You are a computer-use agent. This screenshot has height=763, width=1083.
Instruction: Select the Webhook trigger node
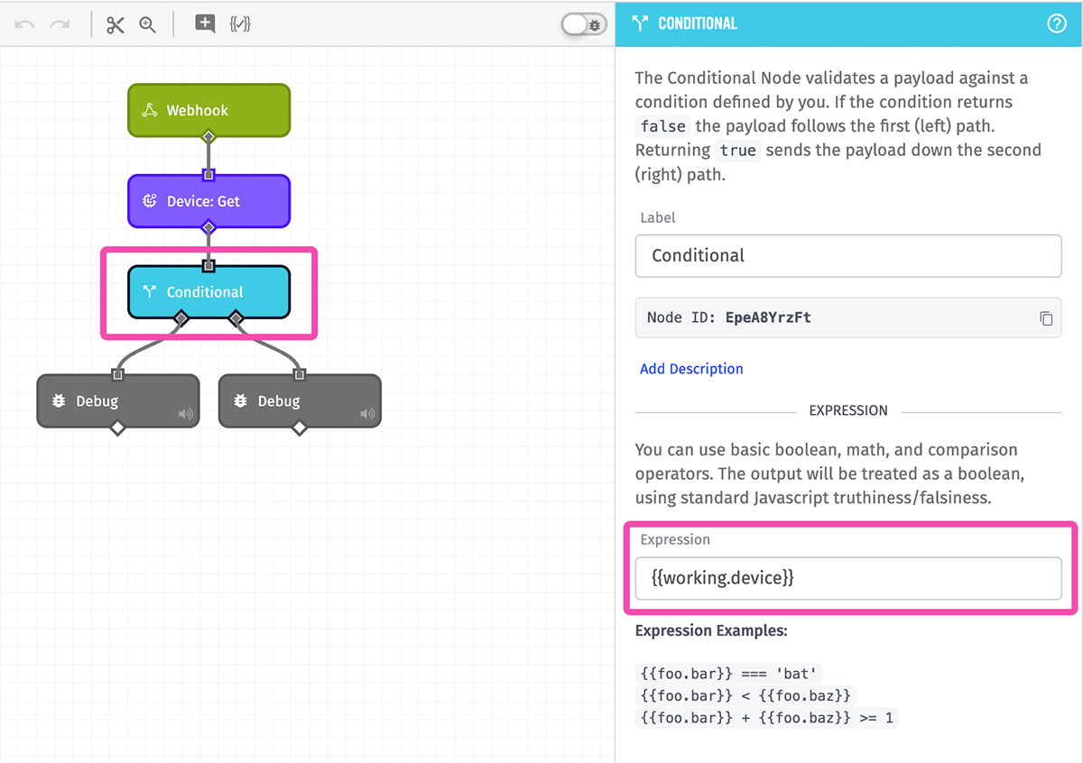tap(208, 110)
